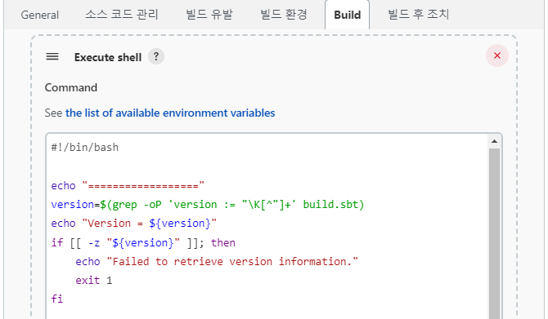
Task: Jump to the 빌드 후 조치 tab
Action: point(418,15)
